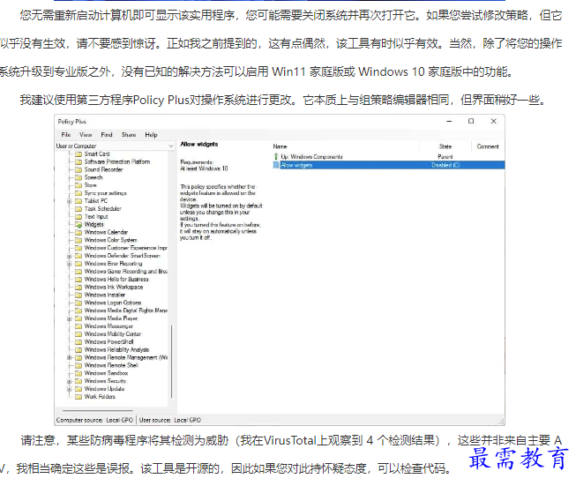Click the Store folder icon

coord(79,185)
